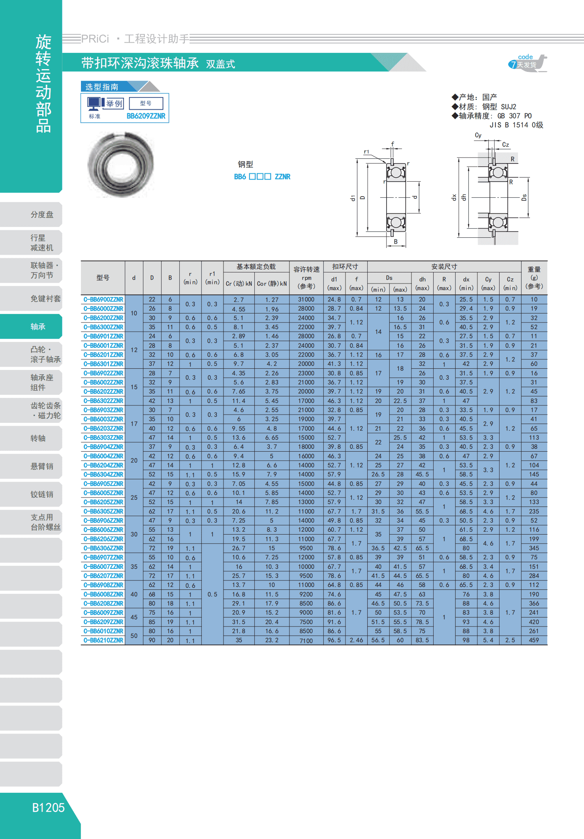Click model link C-BB6905ZZNR

point(103,484)
